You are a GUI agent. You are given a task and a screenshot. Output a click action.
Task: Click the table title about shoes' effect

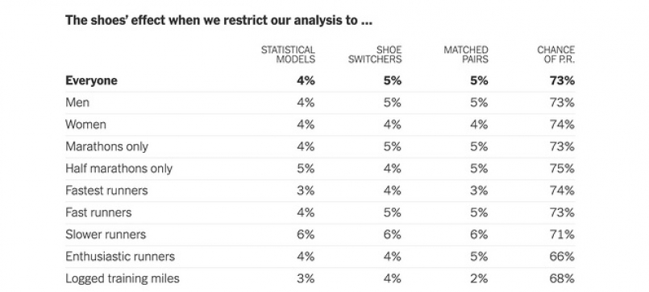(x=219, y=20)
